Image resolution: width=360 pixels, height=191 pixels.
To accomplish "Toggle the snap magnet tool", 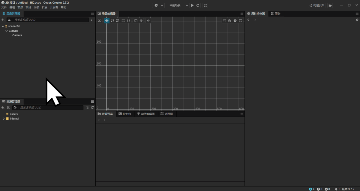I will 128,21.
